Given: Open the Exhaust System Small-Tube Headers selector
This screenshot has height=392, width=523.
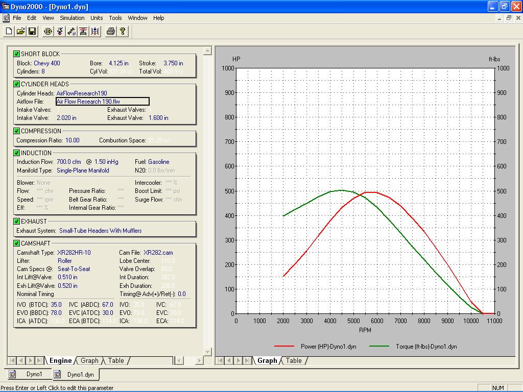Looking at the screenshot, I should [x=100, y=231].
